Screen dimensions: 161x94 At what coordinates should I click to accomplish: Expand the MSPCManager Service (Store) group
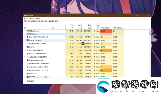point(25,77)
